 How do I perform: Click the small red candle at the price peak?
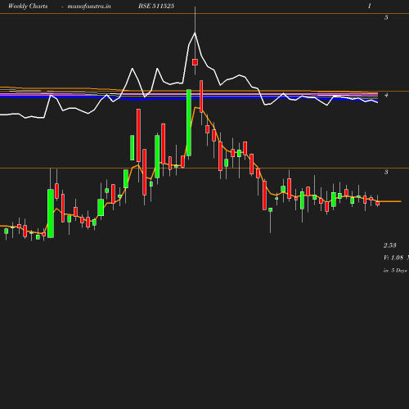[195, 62]
